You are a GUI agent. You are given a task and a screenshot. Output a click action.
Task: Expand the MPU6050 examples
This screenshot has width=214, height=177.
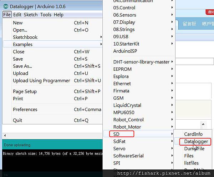(x=139, y=112)
